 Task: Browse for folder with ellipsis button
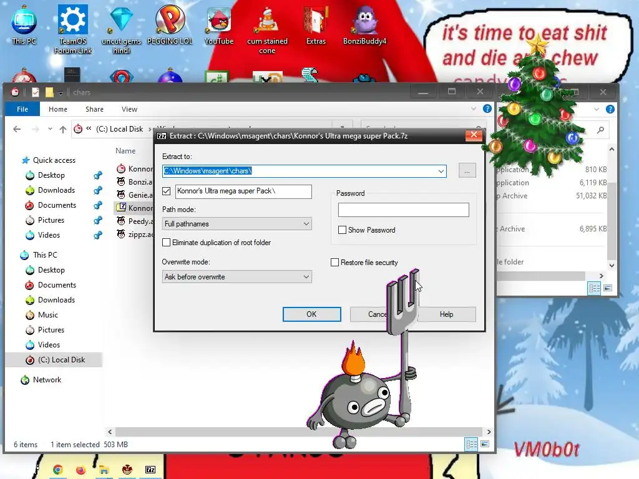[467, 171]
